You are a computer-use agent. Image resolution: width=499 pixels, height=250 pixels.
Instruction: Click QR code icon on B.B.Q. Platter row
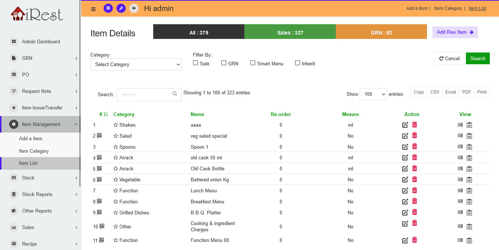coord(100,212)
